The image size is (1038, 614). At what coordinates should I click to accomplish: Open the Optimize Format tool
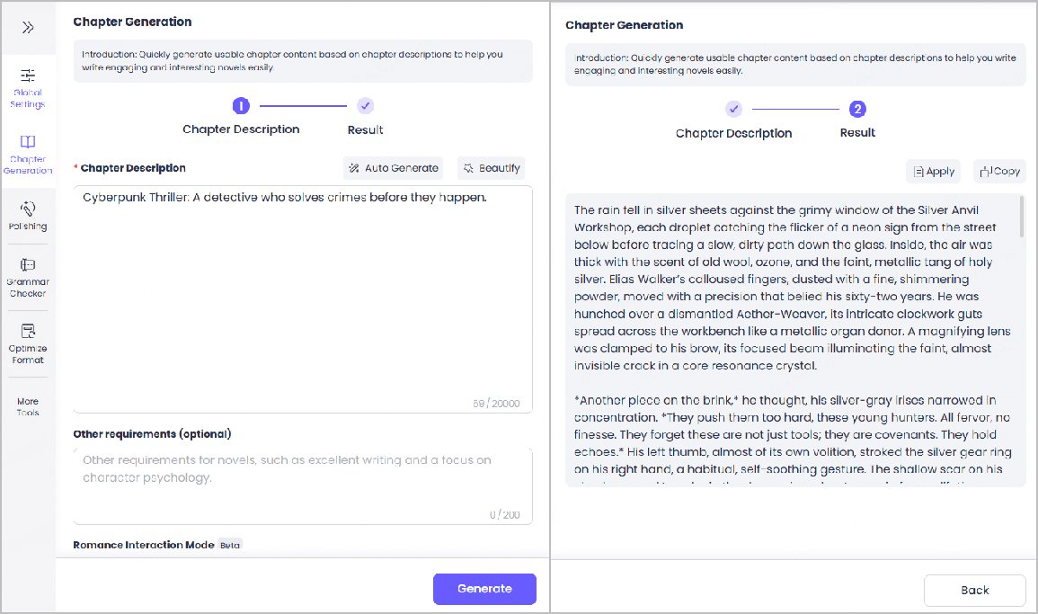pyautogui.click(x=28, y=343)
